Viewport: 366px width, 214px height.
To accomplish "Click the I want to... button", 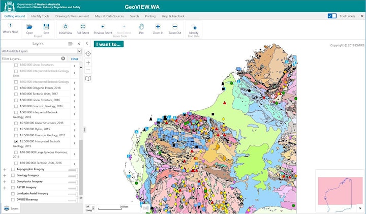I will [x=109, y=44].
